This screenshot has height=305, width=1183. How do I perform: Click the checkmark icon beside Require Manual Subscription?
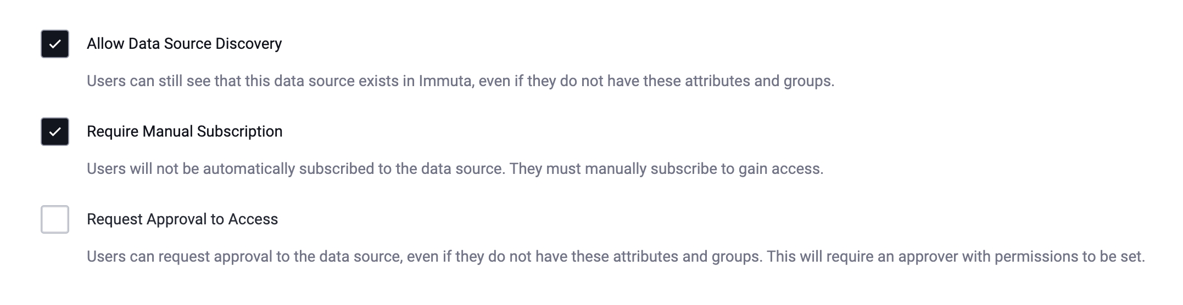(55, 132)
